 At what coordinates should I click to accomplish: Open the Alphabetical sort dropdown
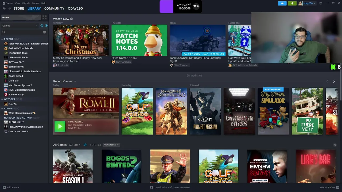pyautogui.click(x=111, y=145)
